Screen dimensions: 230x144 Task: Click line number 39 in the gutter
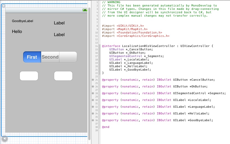pos(97,131)
